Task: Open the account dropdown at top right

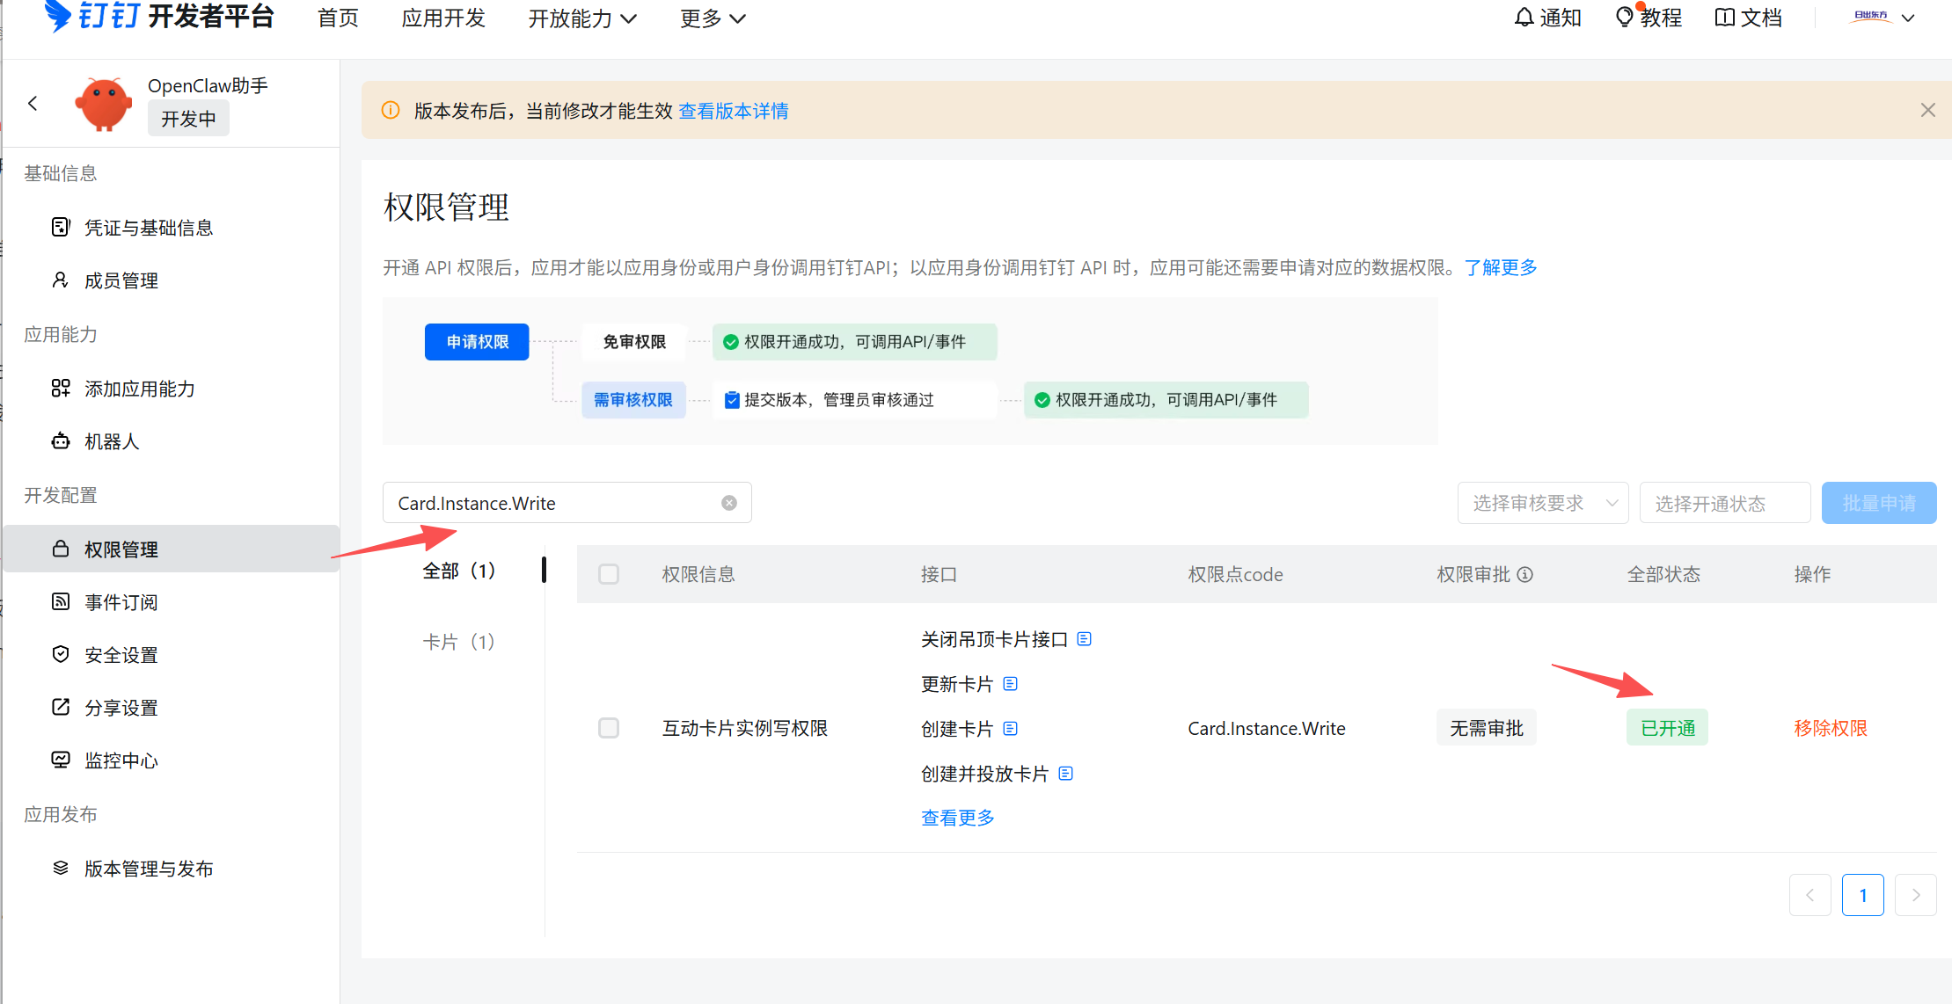Action: [x=1883, y=18]
